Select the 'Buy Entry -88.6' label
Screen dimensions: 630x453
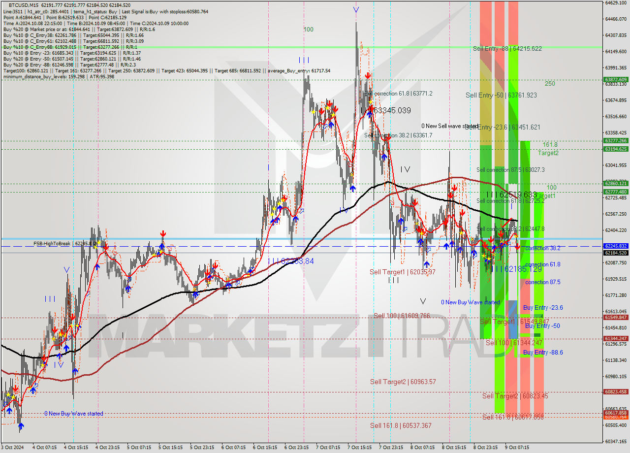point(543,353)
